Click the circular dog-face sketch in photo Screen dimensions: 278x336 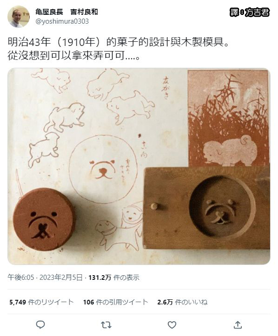(103, 169)
